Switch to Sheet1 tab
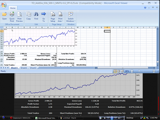The height and width of the screenshot is (120, 160). 14,68
